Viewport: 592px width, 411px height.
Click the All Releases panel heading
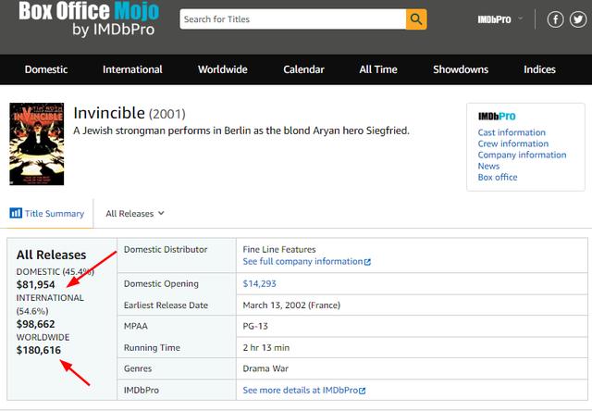coord(52,255)
